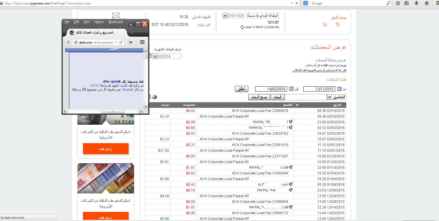439x221 pixels.
Task: Click ACH Corporate Load Fee 21586954 text
Action: click(x=260, y=201)
